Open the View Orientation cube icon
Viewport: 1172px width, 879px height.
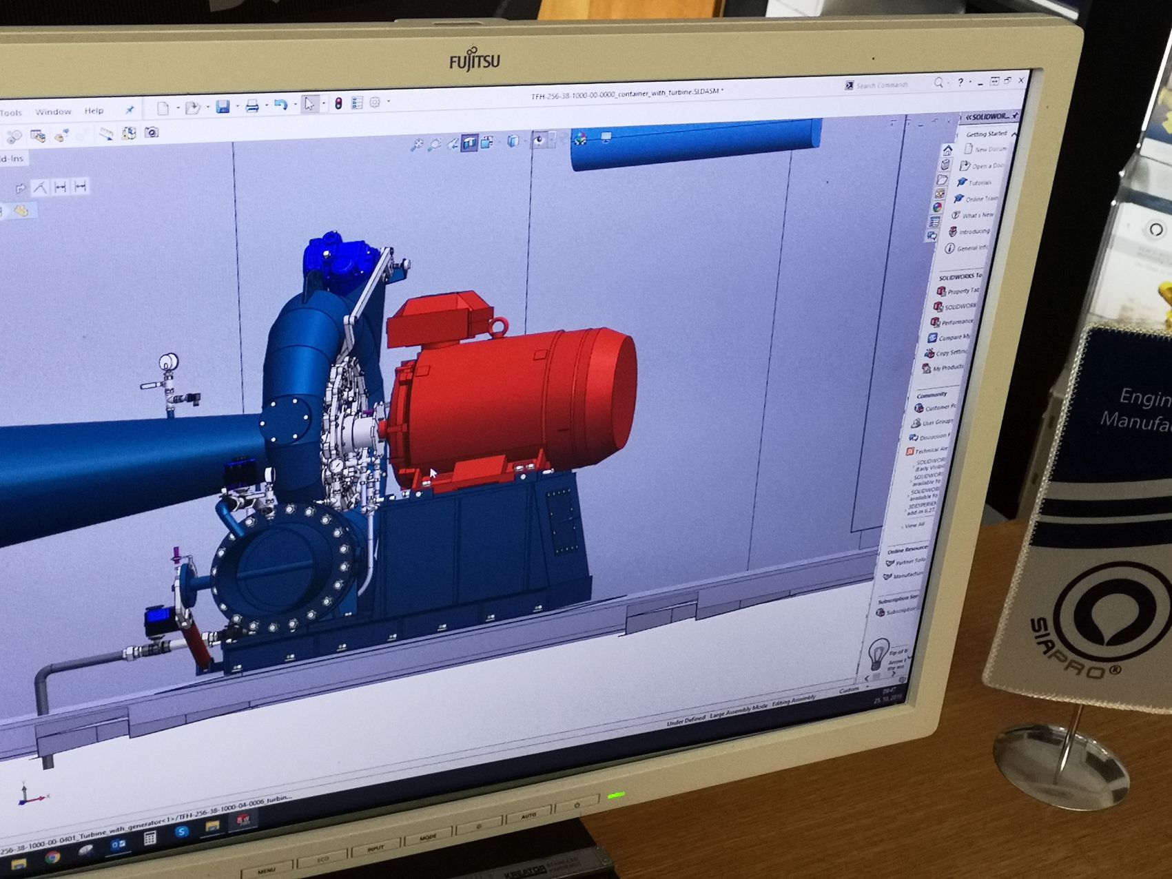tap(488, 142)
